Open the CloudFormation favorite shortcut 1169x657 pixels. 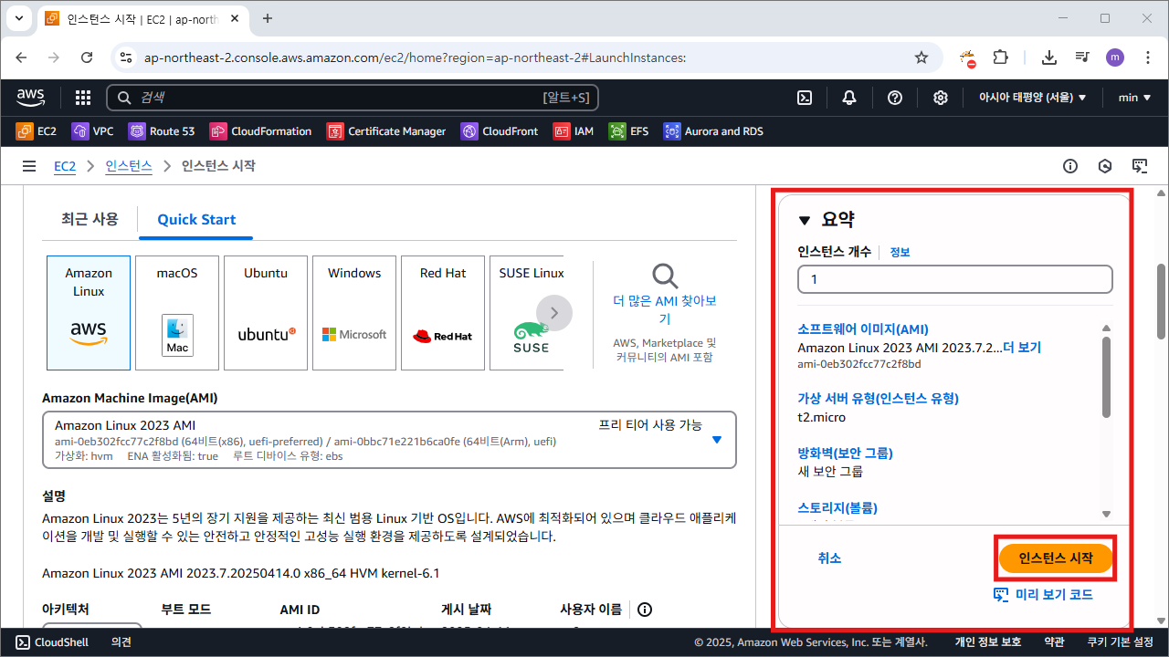tap(261, 131)
